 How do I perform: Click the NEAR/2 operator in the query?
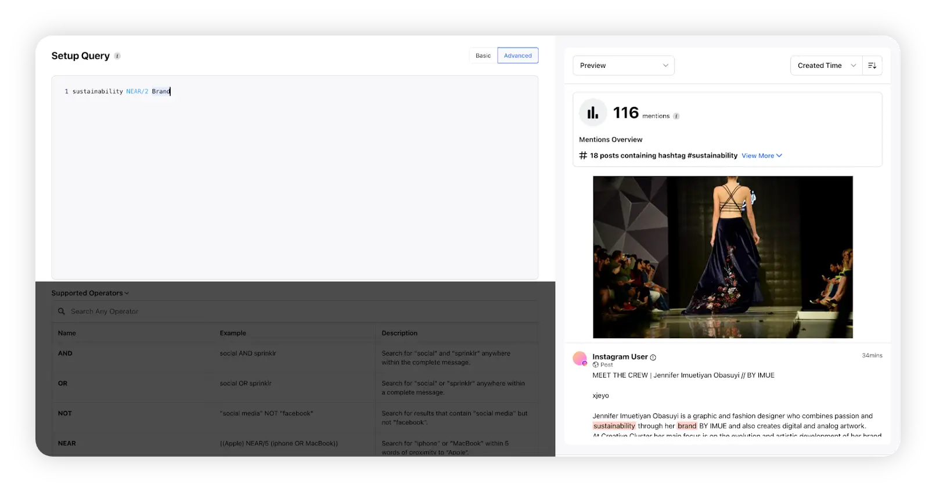click(137, 92)
